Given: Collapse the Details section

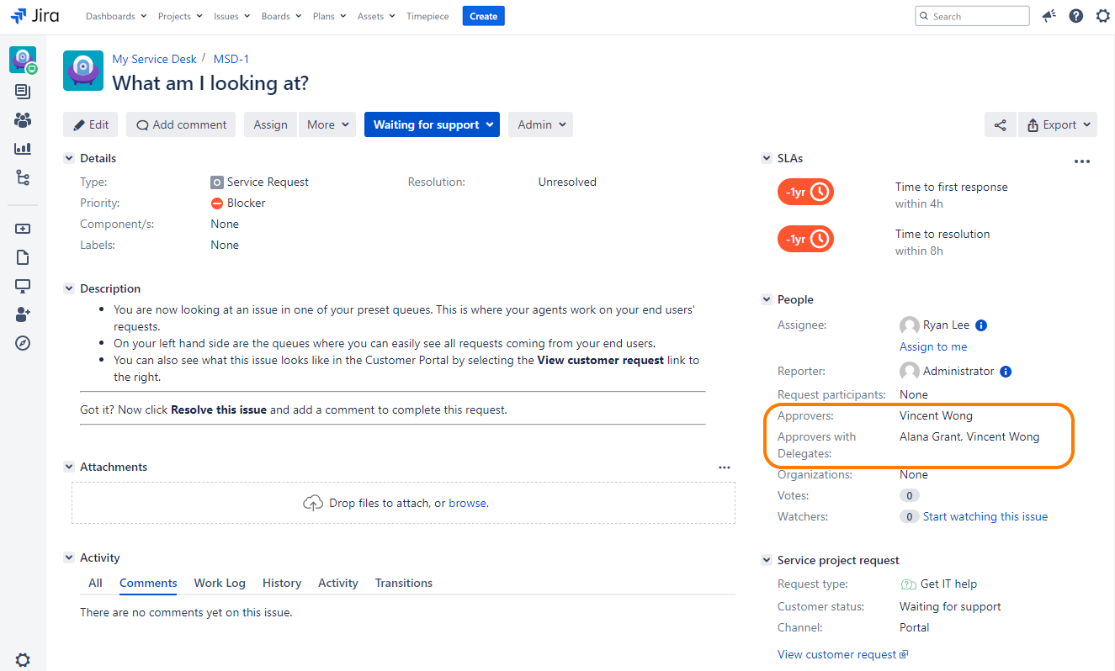Looking at the screenshot, I should (69, 158).
